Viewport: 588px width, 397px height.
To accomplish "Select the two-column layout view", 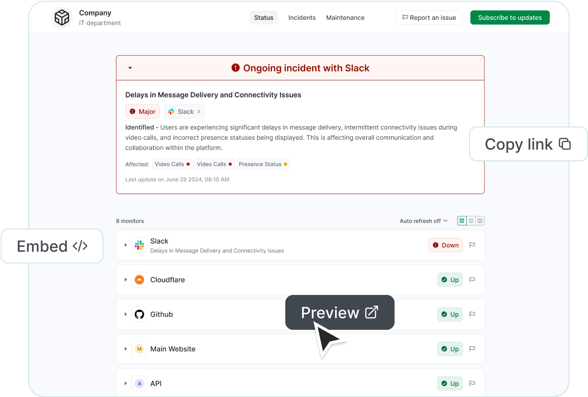I will click(x=470, y=221).
